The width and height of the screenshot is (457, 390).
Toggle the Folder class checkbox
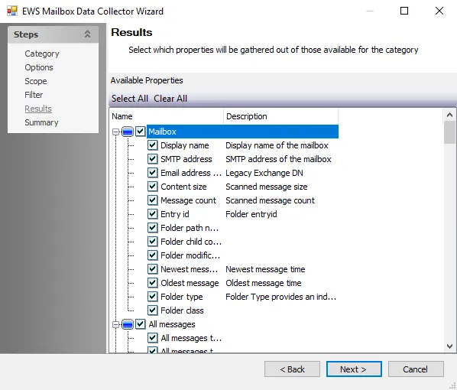[x=153, y=310]
